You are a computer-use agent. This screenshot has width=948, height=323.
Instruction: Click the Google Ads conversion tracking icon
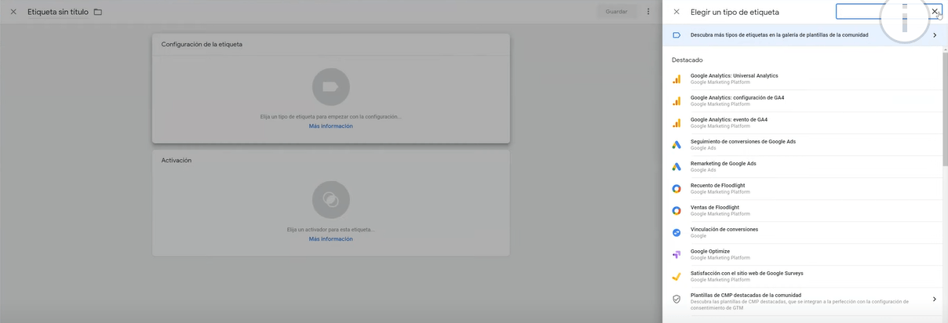(x=676, y=145)
